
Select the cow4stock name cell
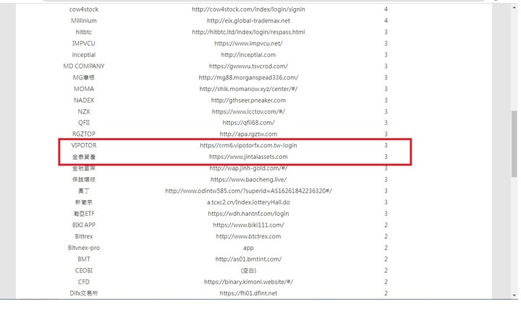[84, 9]
